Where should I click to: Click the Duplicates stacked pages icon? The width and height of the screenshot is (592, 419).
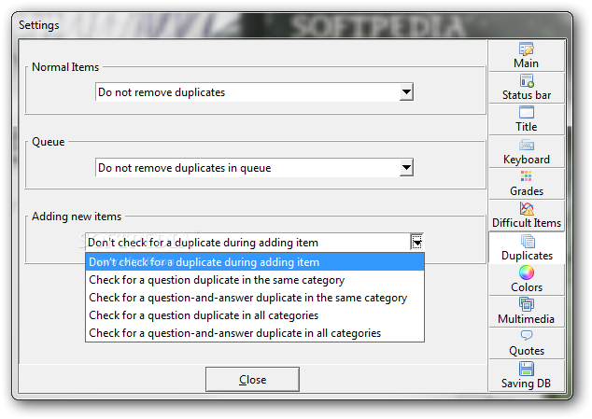click(x=528, y=241)
